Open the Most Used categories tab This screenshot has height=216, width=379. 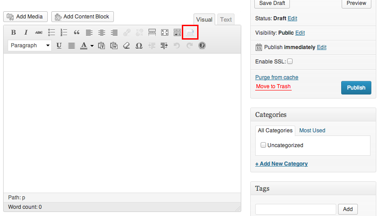pyautogui.click(x=312, y=130)
